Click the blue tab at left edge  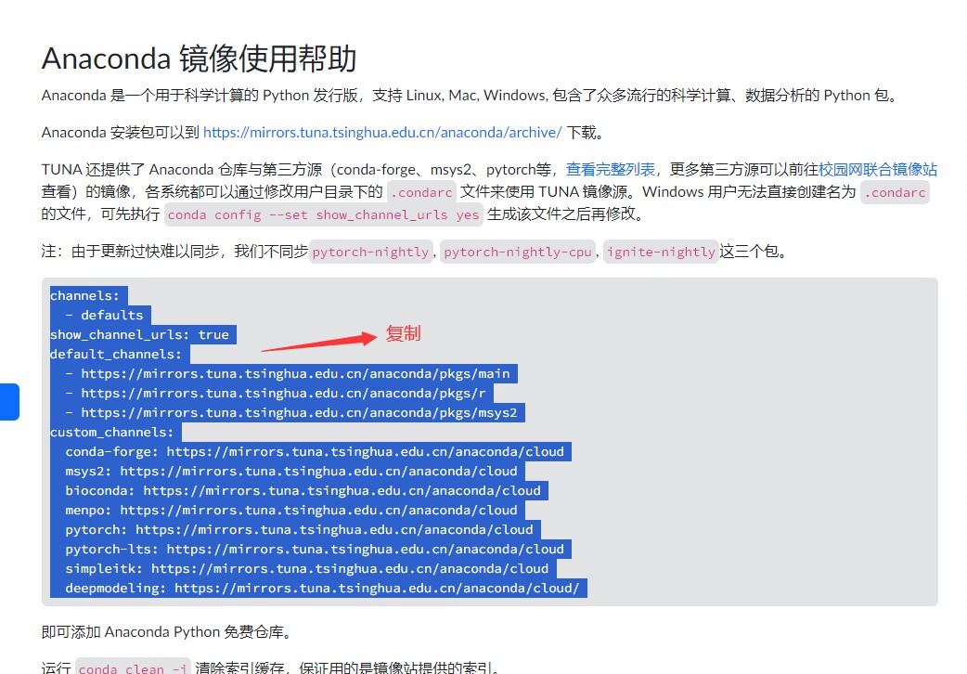10,402
